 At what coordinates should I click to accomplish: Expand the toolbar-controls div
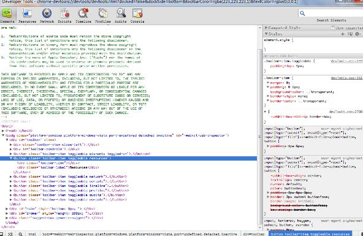(x=10, y=149)
